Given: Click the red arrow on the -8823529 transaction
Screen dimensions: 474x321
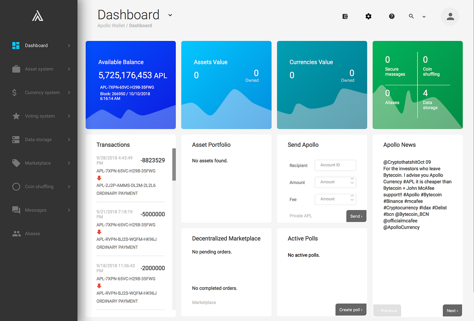Looking at the screenshot, I should click(x=99, y=178).
